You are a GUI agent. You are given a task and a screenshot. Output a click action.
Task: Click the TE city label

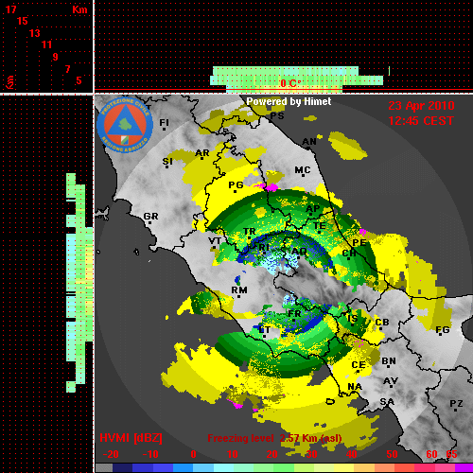pyautogui.click(x=320, y=226)
